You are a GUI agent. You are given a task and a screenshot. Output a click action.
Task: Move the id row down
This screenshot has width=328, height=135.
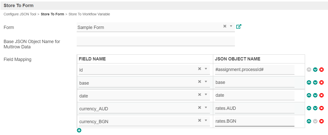point(315,70)
